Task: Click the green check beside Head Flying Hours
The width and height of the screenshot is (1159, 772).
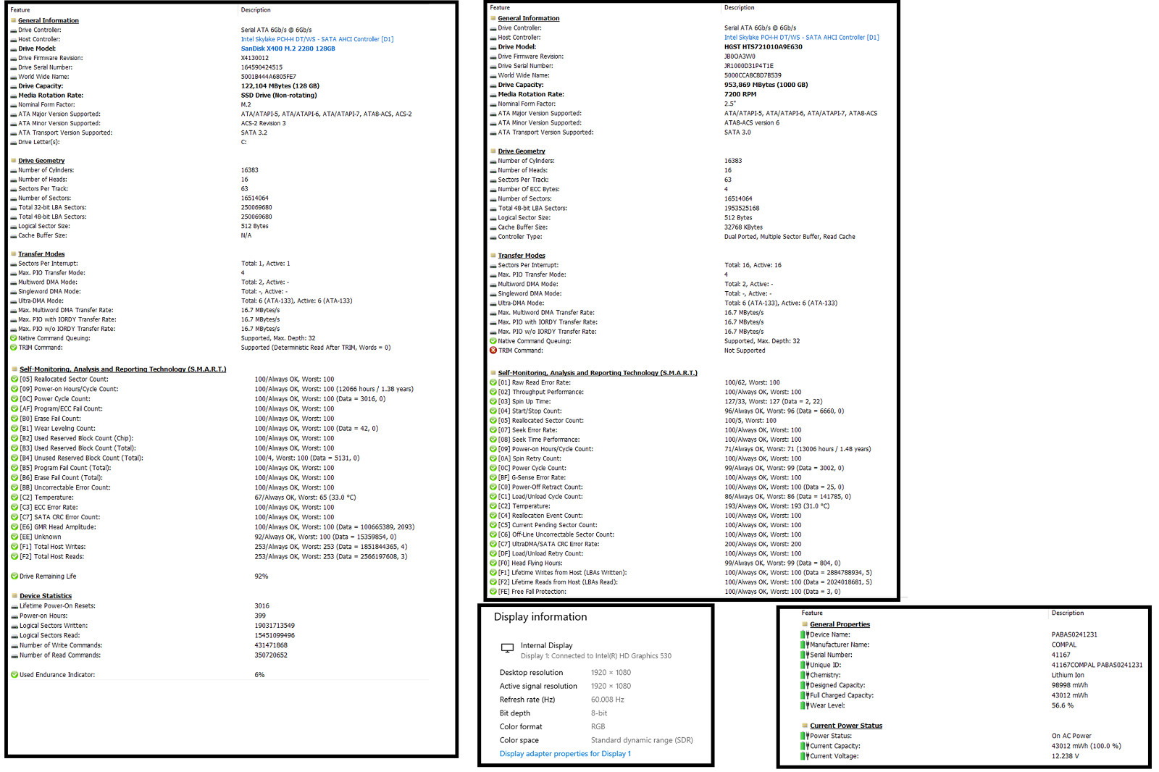Action: pyautogui.click(x=493, y=563)
